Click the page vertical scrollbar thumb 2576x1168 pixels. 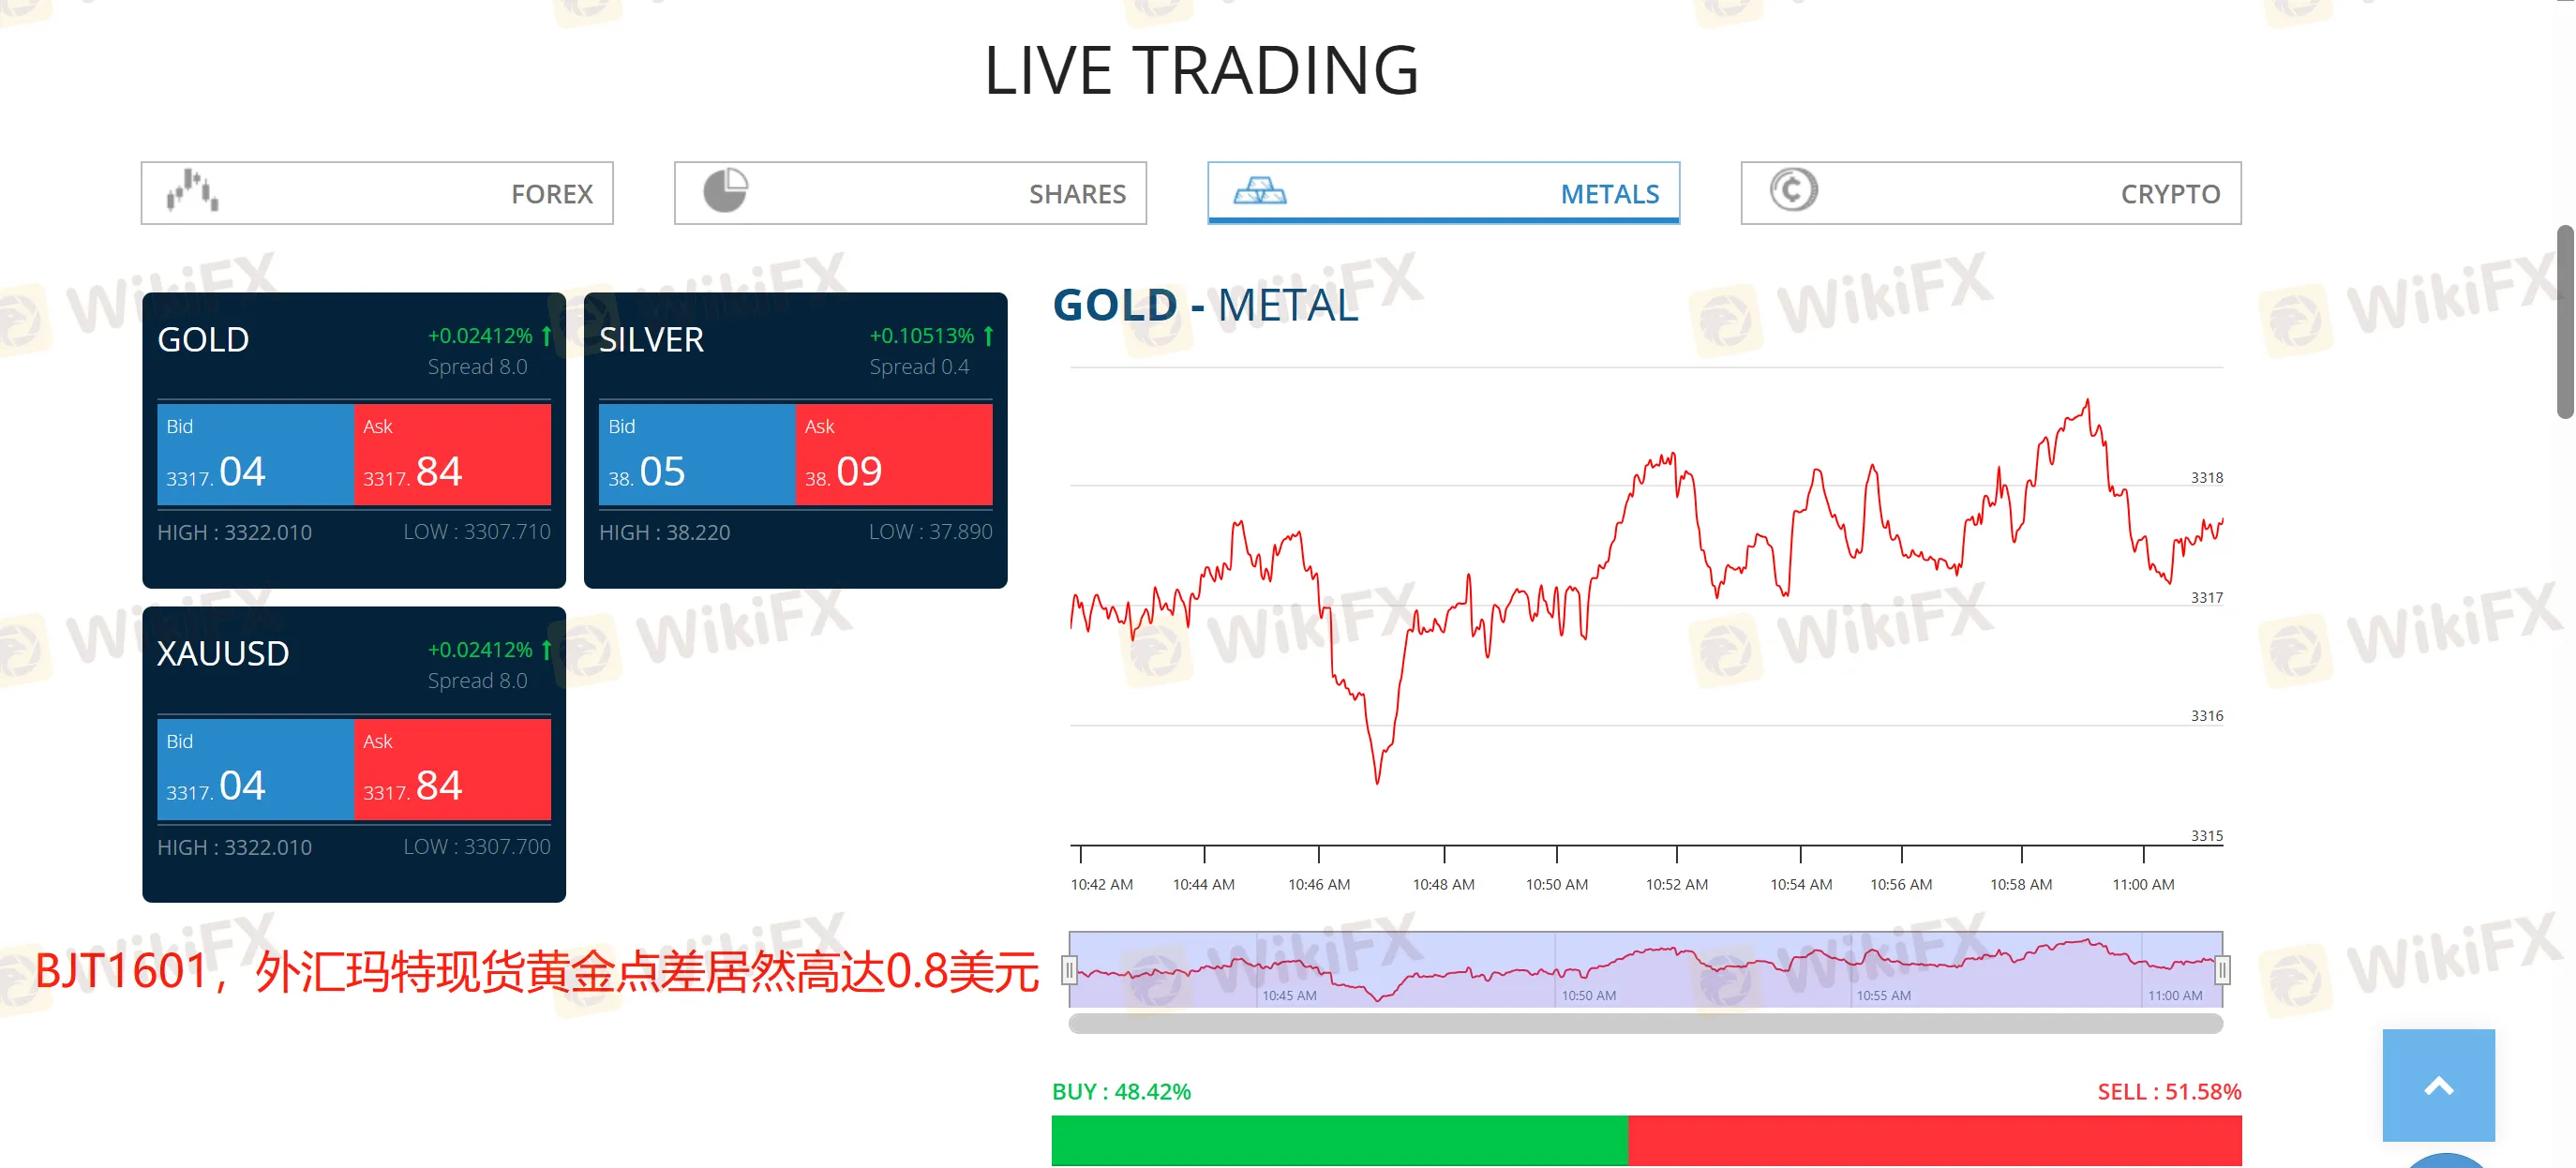point(2565,322)
